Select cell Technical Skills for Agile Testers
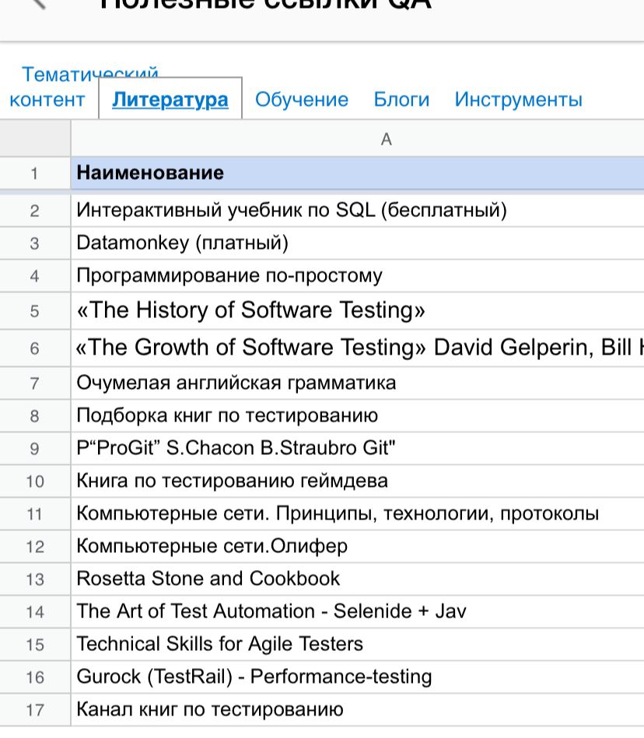Image resolution: width=644 pixels, height=738 pixels. pos(358,645)
